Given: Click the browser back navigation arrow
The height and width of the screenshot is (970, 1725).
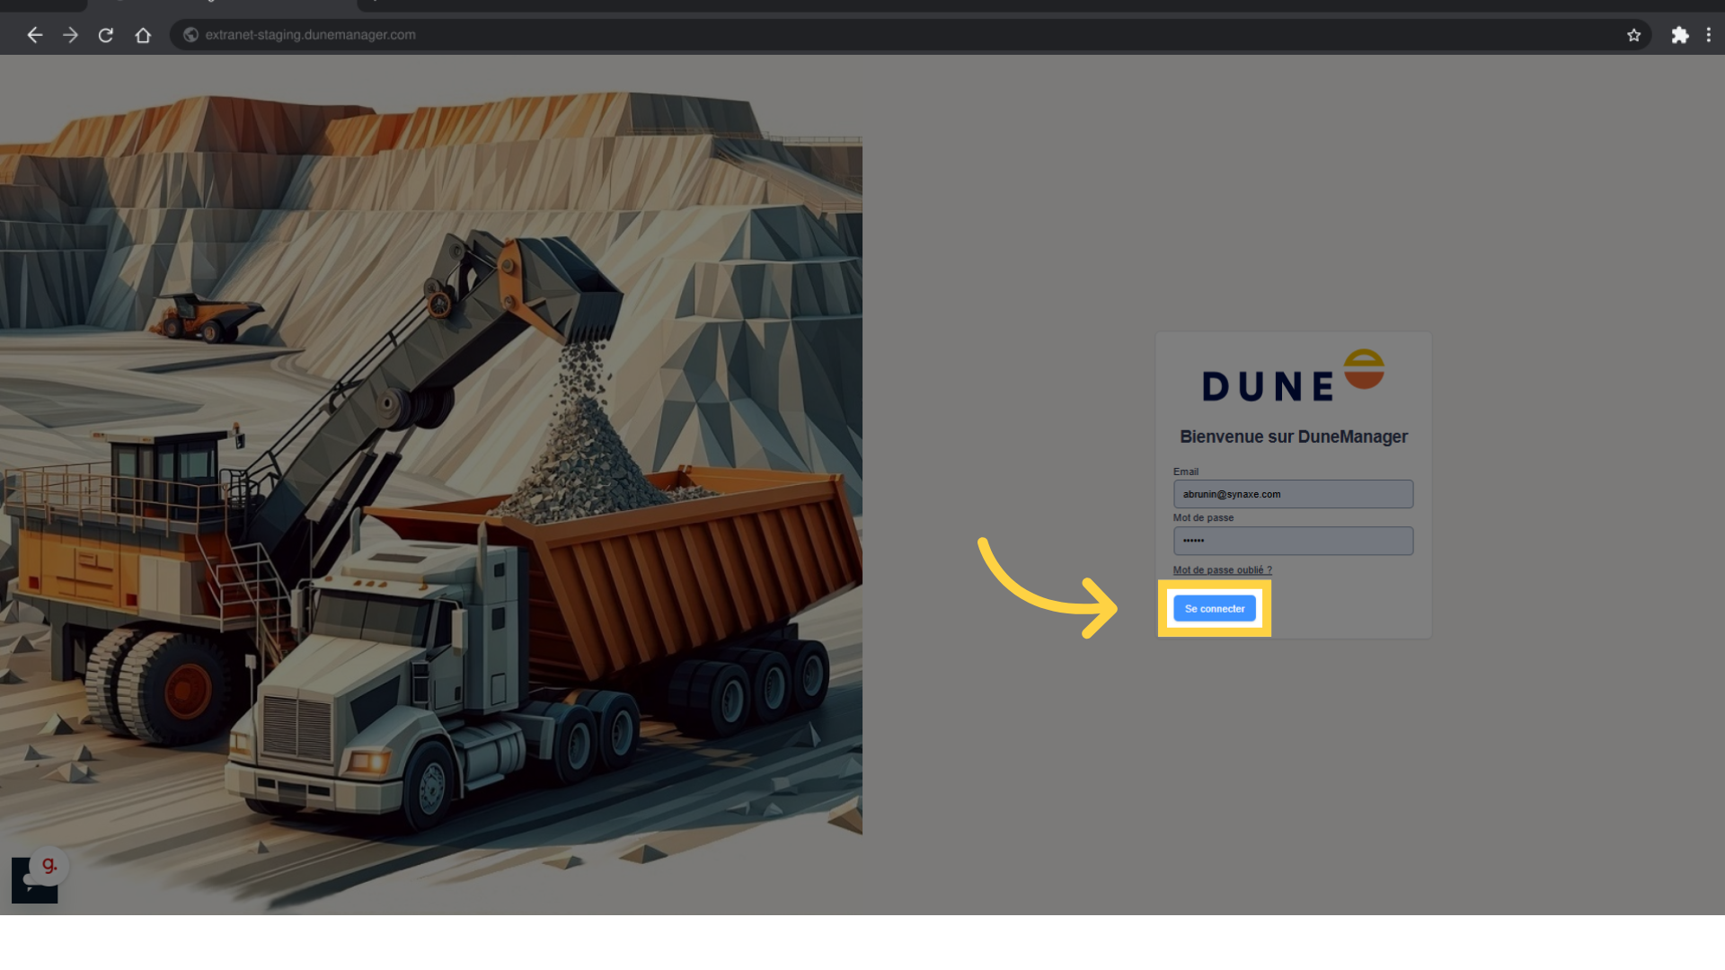Looking at the screenshot, I should click(x=34, y=35).
